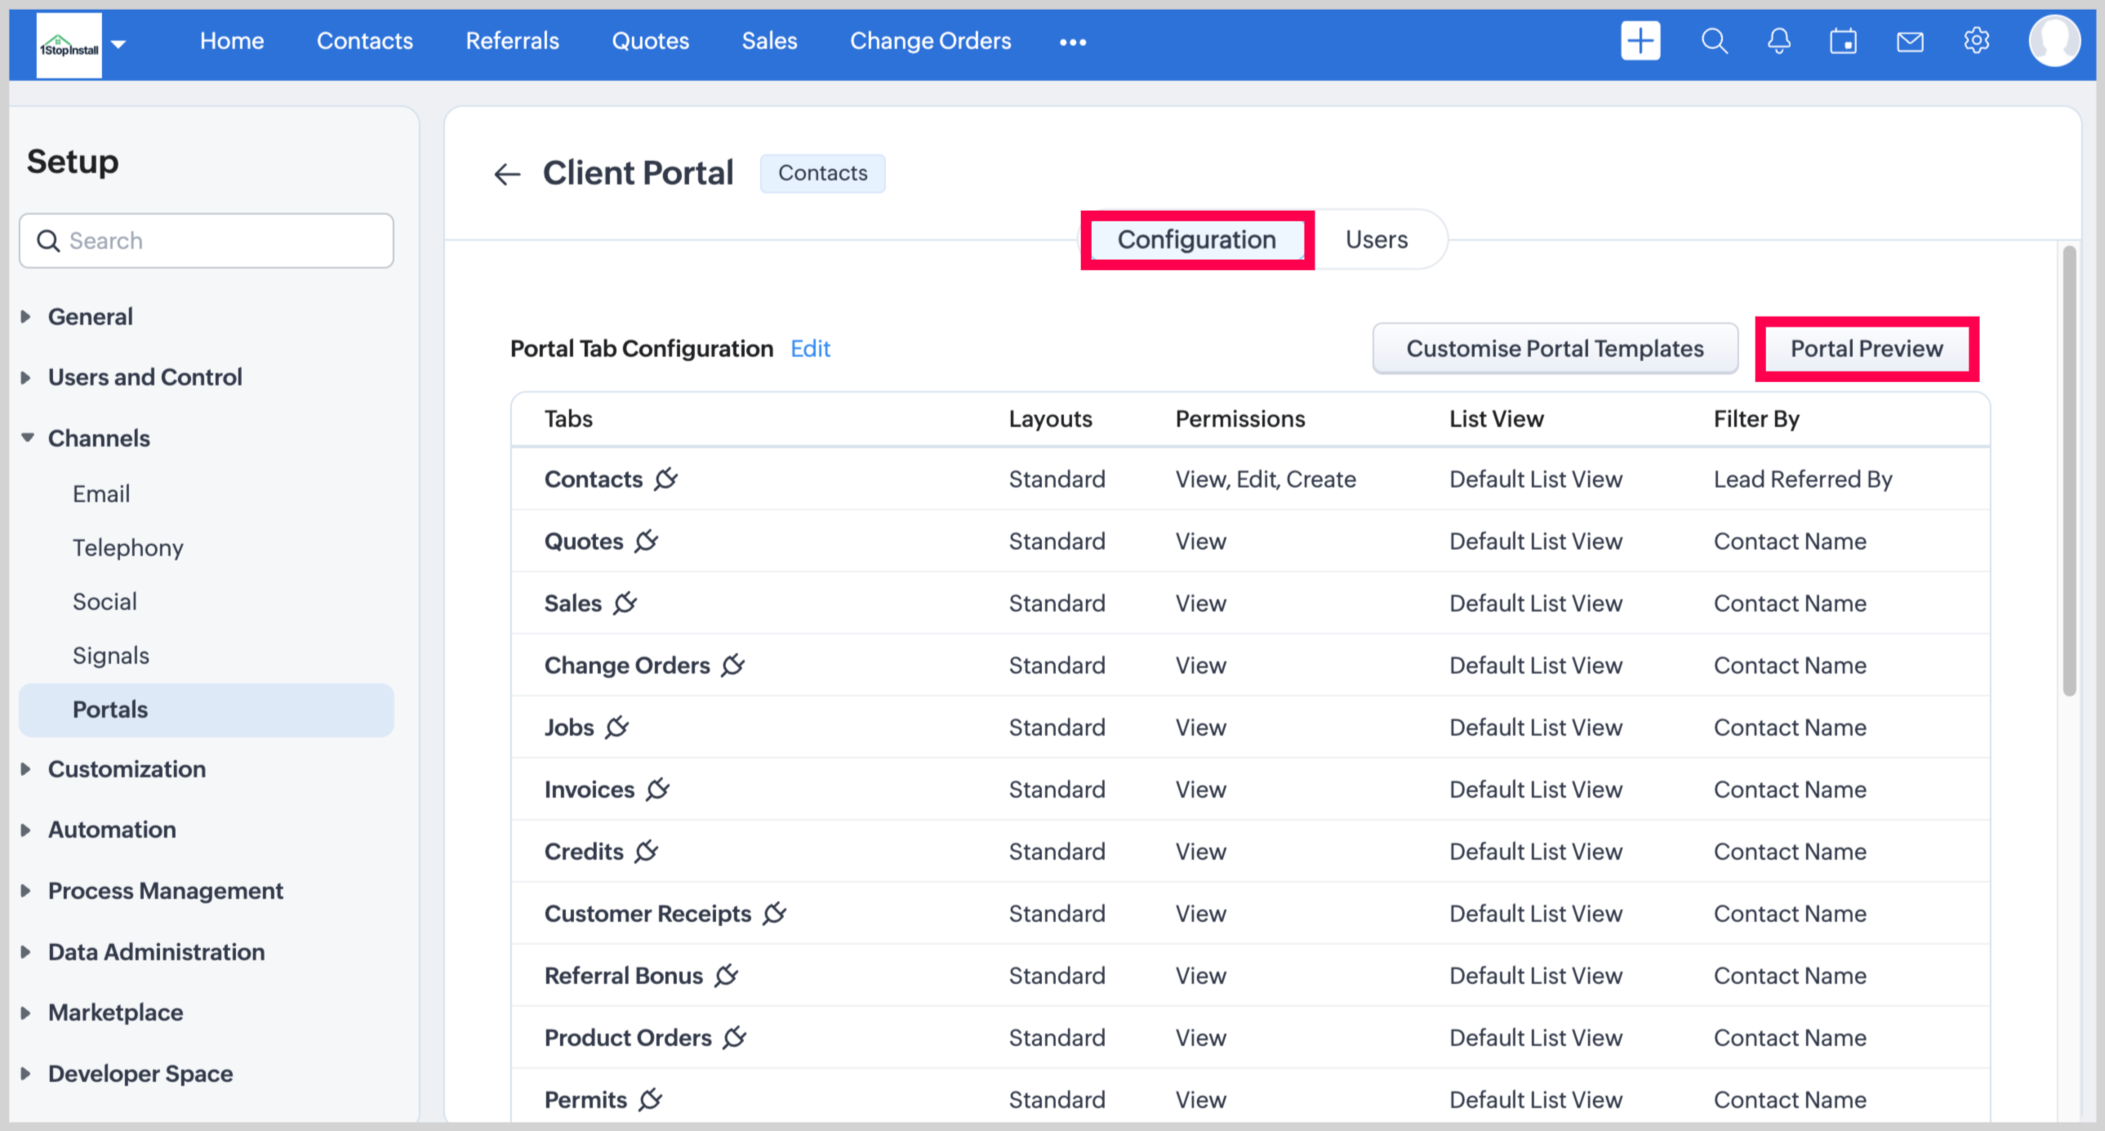Open the search magnifier in top bar
2105x1131 pixels.
click(x=1714, y=41)
